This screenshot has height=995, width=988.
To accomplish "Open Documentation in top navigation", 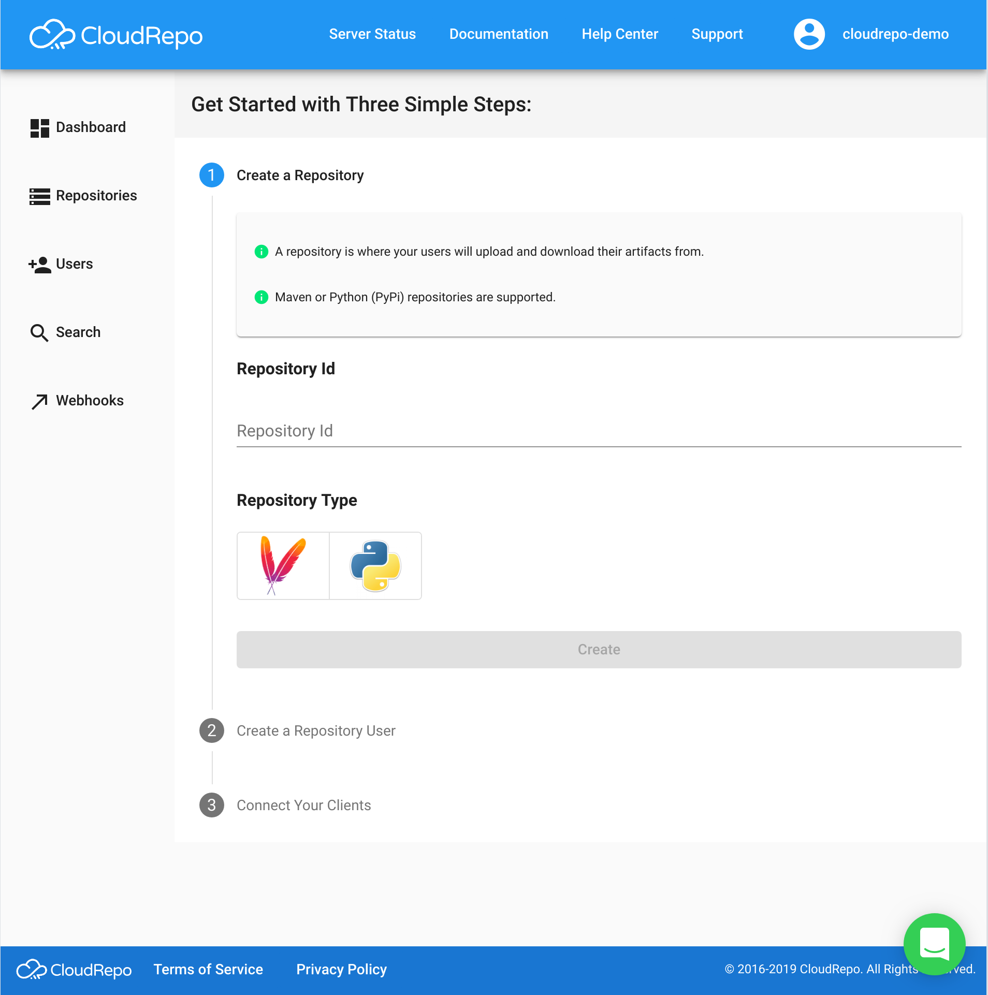I will click(x=499, y=34).
